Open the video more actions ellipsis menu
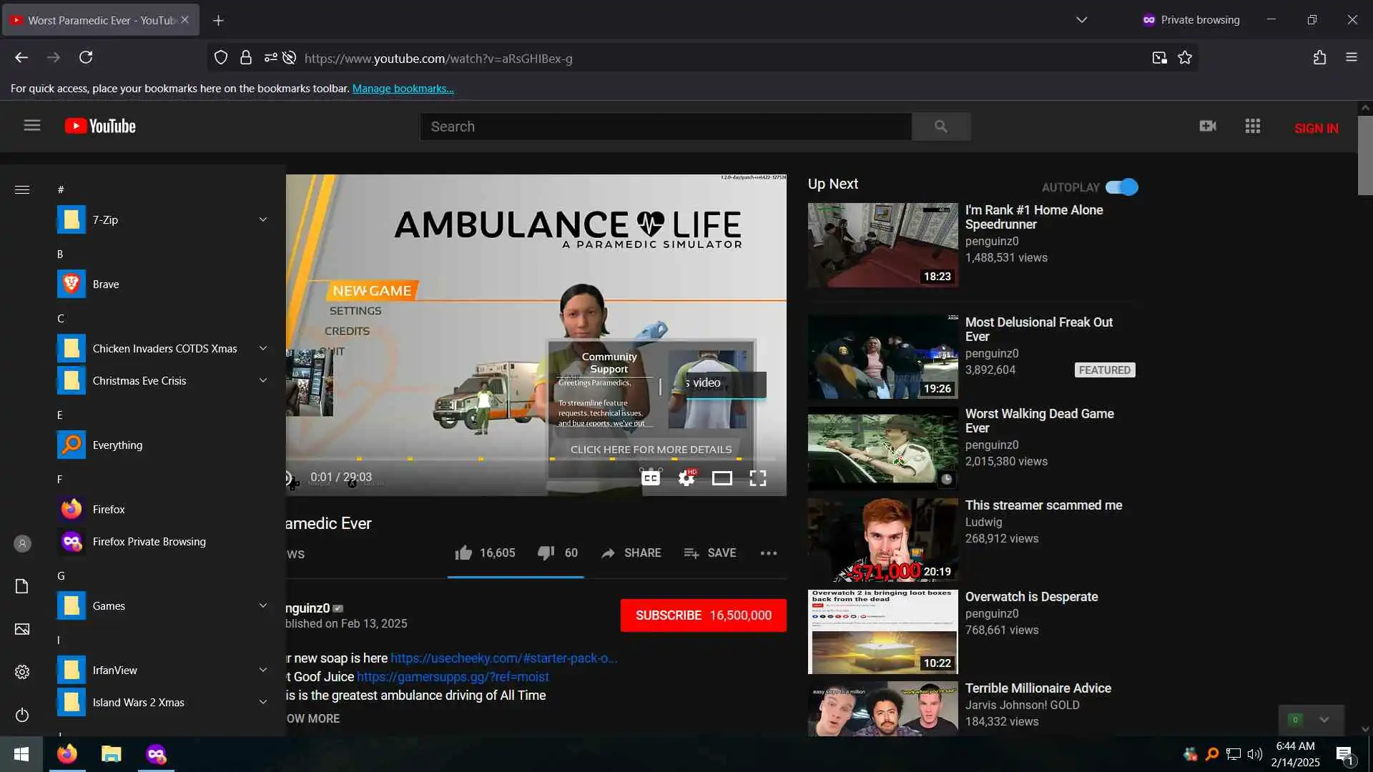 [x=768, y=553]
